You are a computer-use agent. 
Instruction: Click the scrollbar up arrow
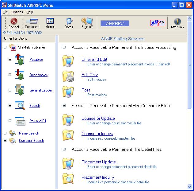[x=189, y=19]
